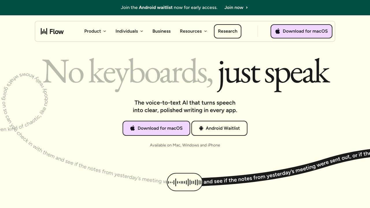This screenshot has width=370, height=208.
Task: Expand the Resources dropdown chevron
Action: (x=206, y=31)
